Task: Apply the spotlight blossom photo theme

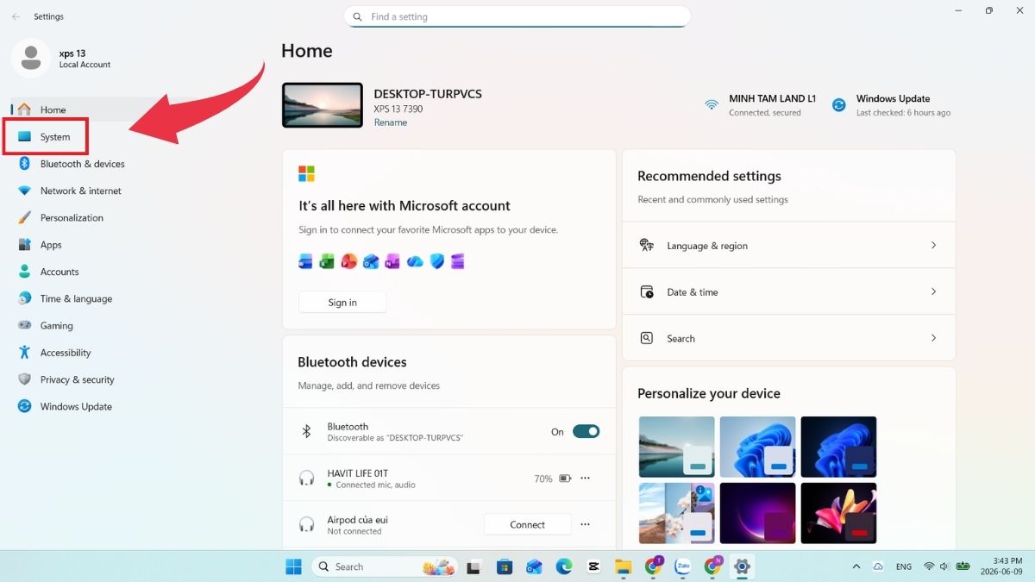Action: click(x=677, y=512)
